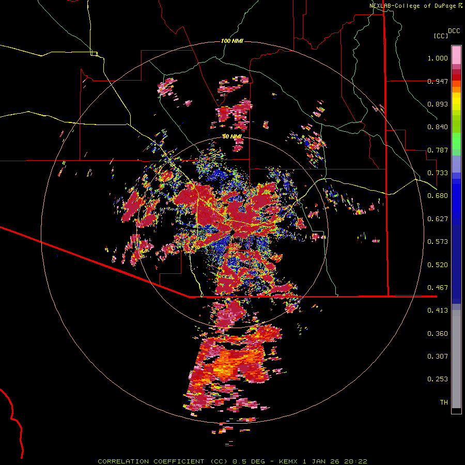
Task: Click the 0.787 scale value
Action: (438, 150)
